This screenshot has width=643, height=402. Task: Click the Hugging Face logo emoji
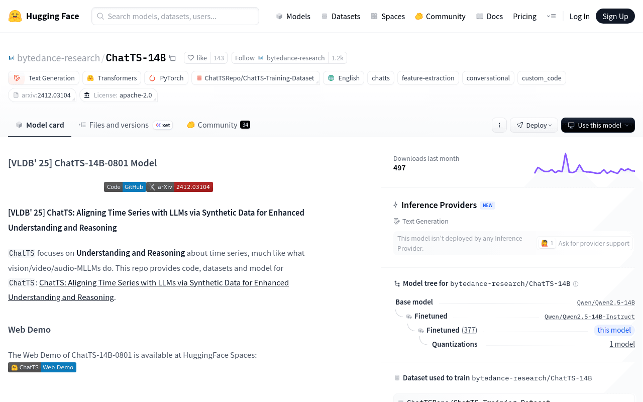click(15, 16)
